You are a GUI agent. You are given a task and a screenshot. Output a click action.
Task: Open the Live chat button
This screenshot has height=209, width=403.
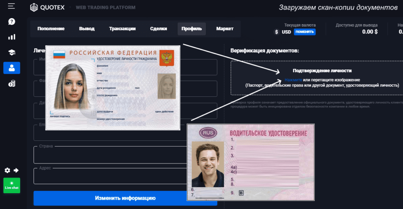(12, 186)
